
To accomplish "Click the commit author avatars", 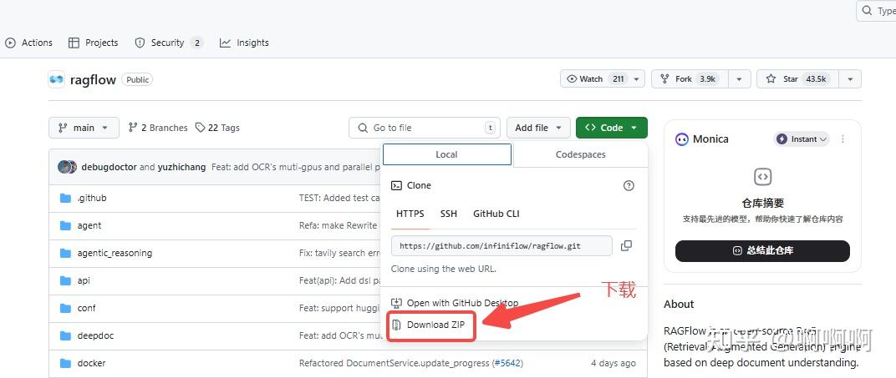I will tap(68, 167).
